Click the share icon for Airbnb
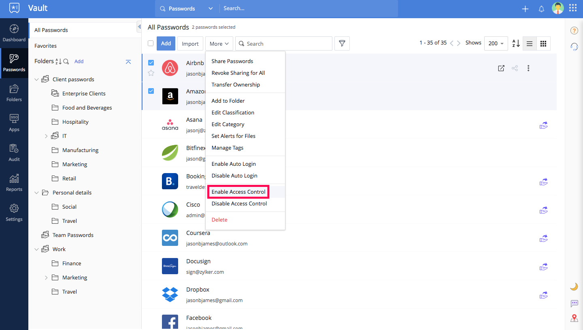 pos(515,68)
